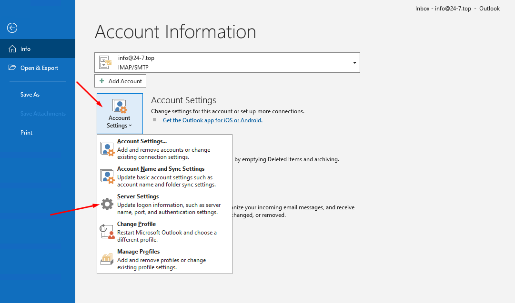The image size is (515, 303).
Task: Pick 'Change Profile' menu title text
Action: coord(136,224)
